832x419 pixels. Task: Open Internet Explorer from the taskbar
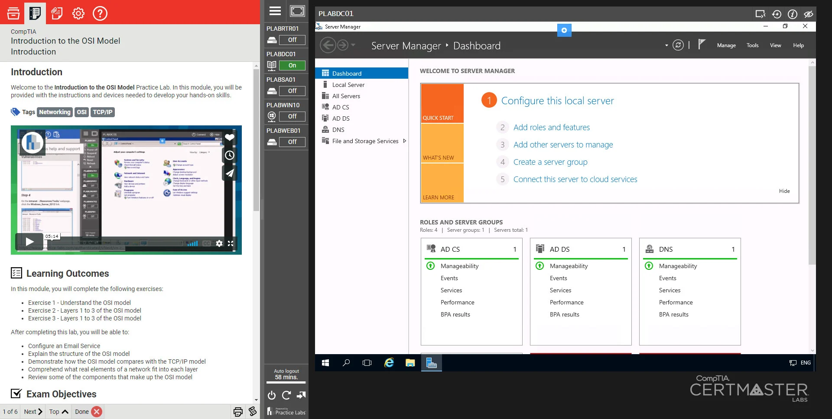(389, 363)
